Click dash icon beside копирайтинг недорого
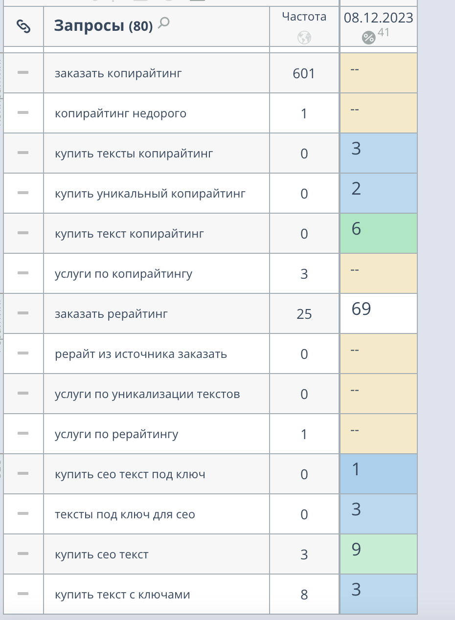Image resolution: width=455 pixels, height=620 pixels. click(x=23, y=112)
